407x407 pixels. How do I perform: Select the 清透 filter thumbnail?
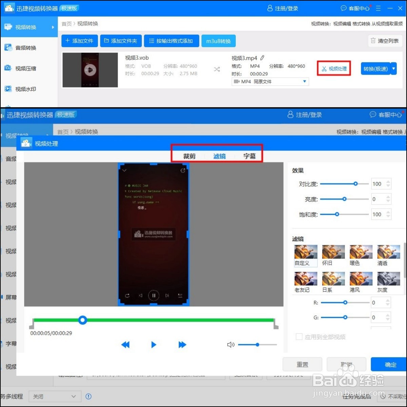(389, 255)
